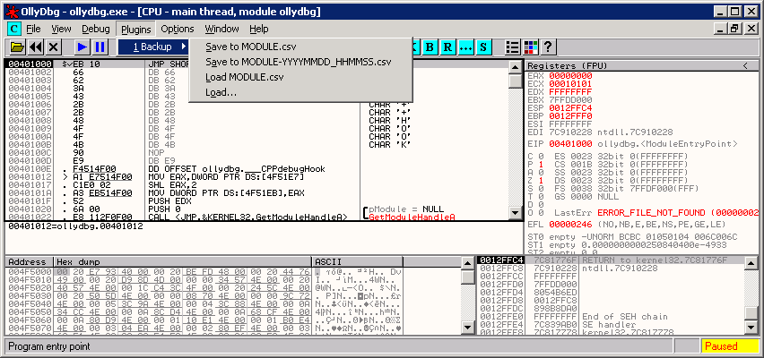Screen dimensions: 764x358
Task: Choose Save to MODULE.csv
Action: coord(300,47)
